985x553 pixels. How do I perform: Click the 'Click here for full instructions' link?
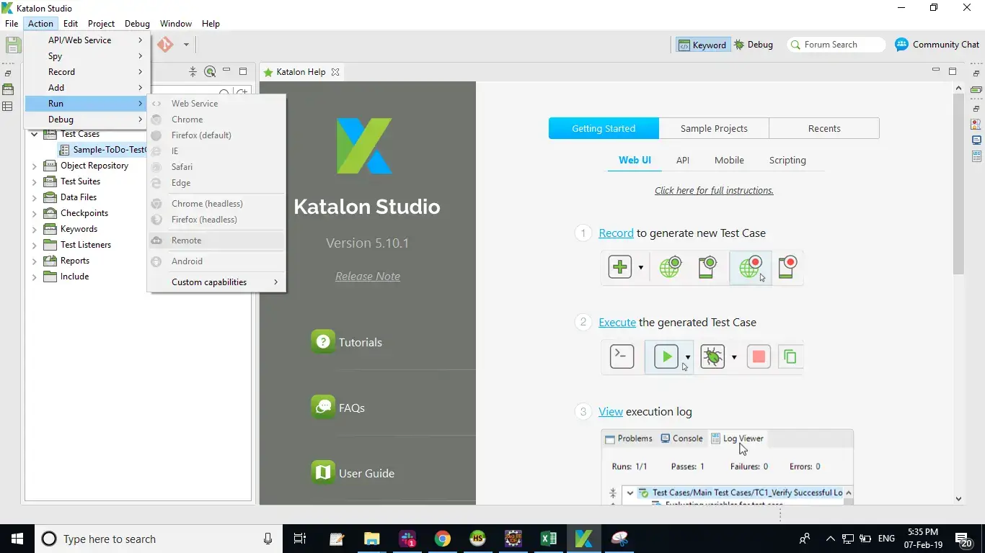point(714,191)
